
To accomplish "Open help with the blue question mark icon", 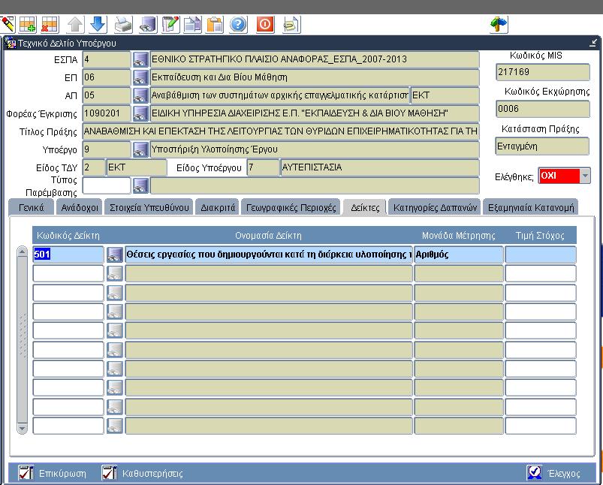I will [x=239, y=25].
